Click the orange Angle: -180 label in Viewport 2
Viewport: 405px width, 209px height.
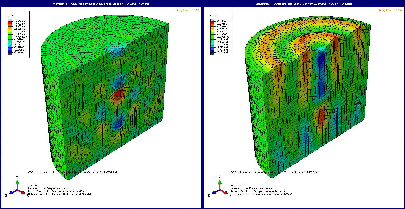[390, 10]
